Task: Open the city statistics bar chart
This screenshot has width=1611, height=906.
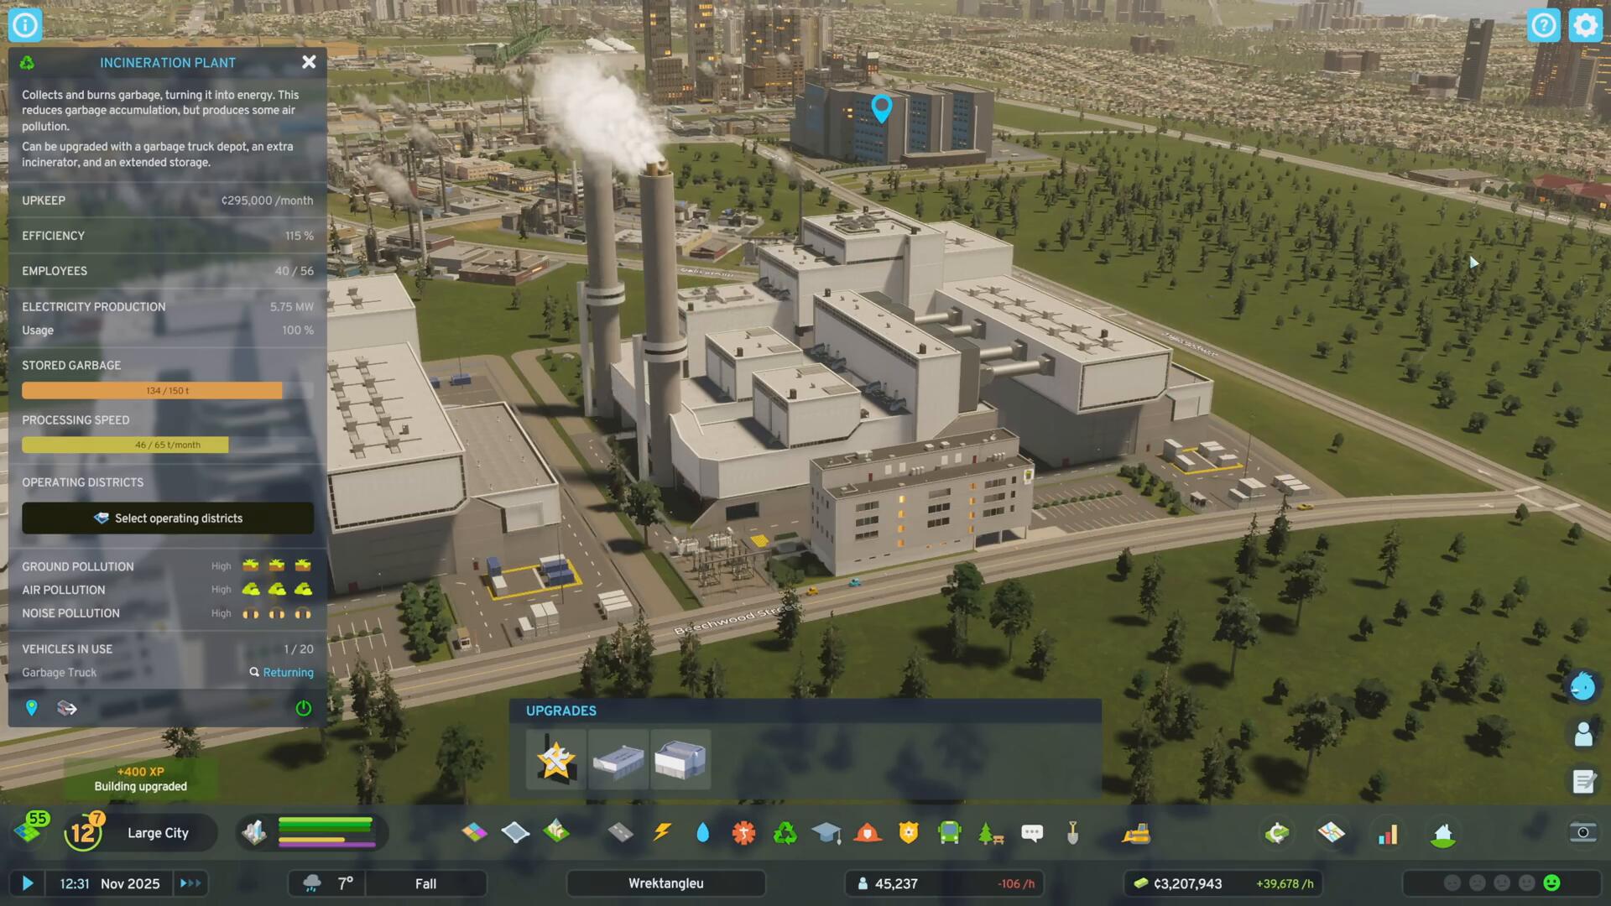Action: click(1388, 833)
